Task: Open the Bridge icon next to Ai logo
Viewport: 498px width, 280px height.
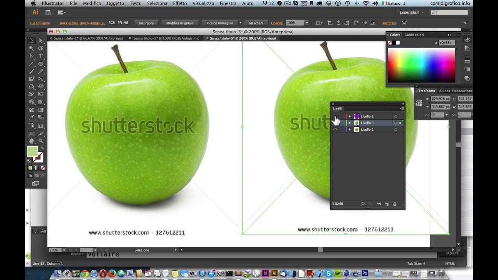Action: (48, 12)
